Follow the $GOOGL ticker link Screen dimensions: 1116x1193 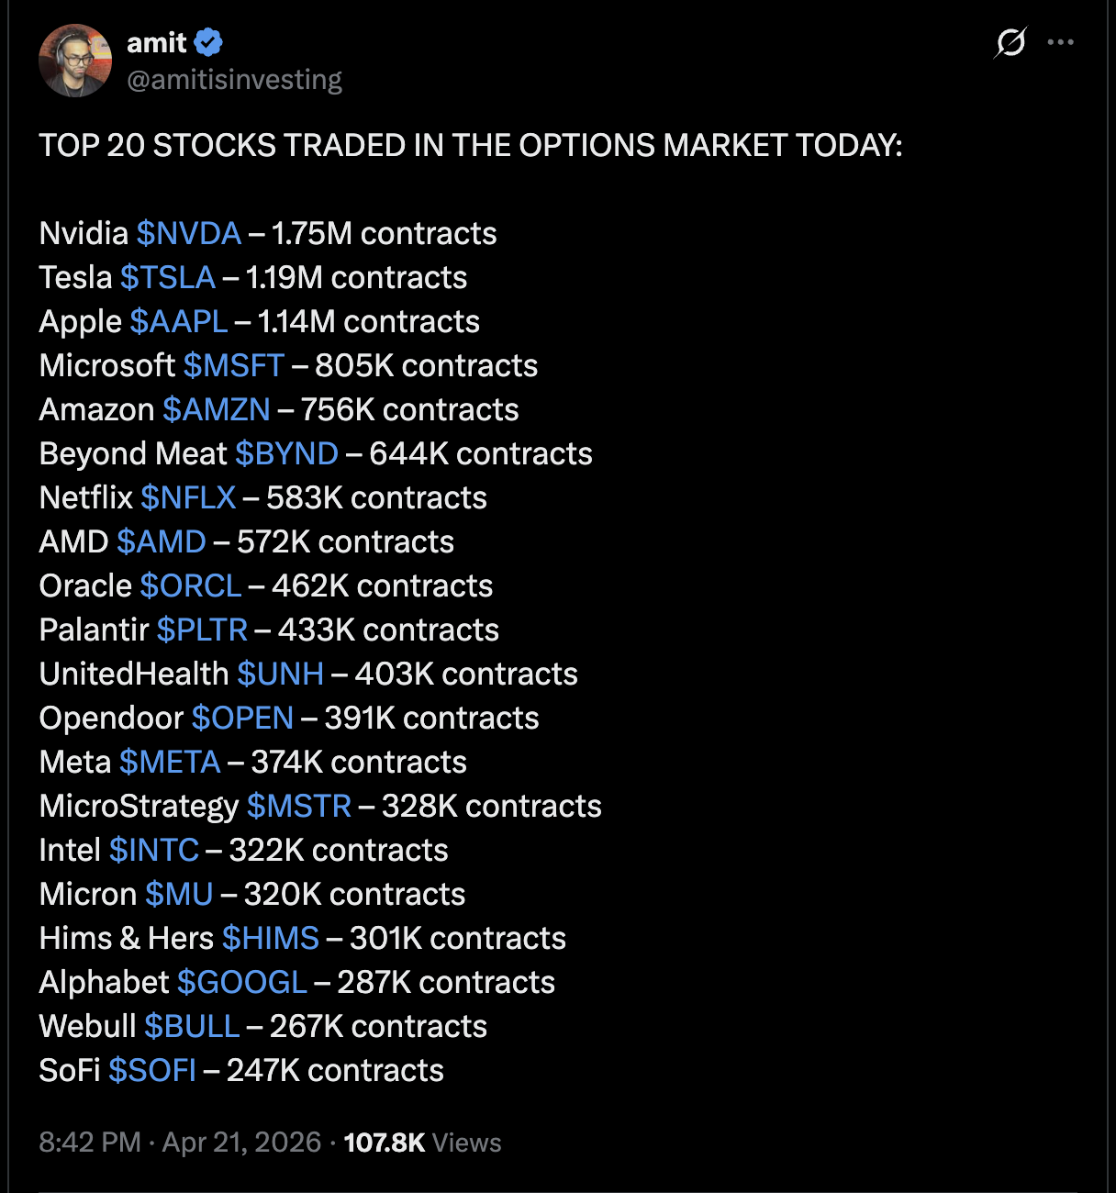click(242, 982)
